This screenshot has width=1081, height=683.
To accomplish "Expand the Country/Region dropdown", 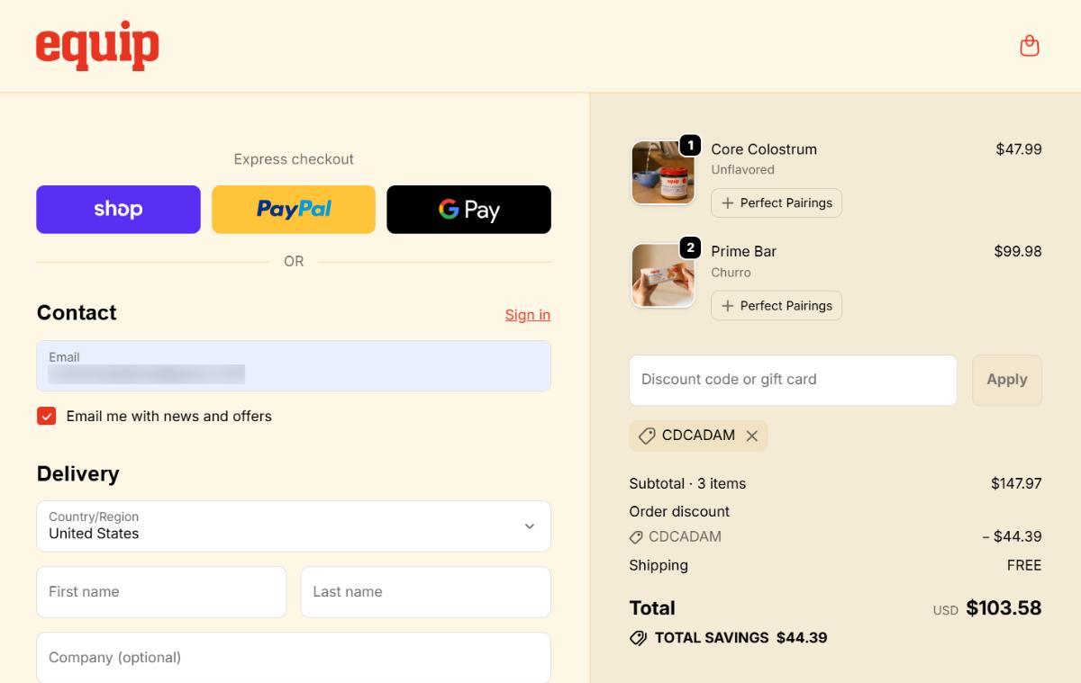I will [294, 526].
